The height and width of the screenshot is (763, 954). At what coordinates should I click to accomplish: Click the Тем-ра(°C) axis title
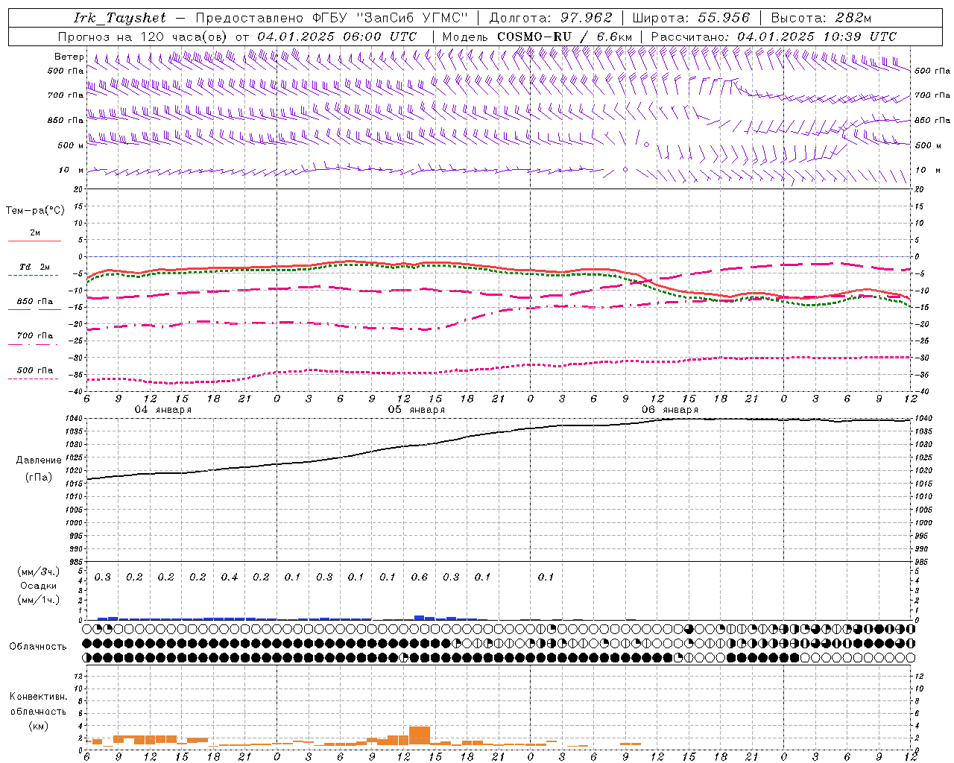click(x=35, y=211)
